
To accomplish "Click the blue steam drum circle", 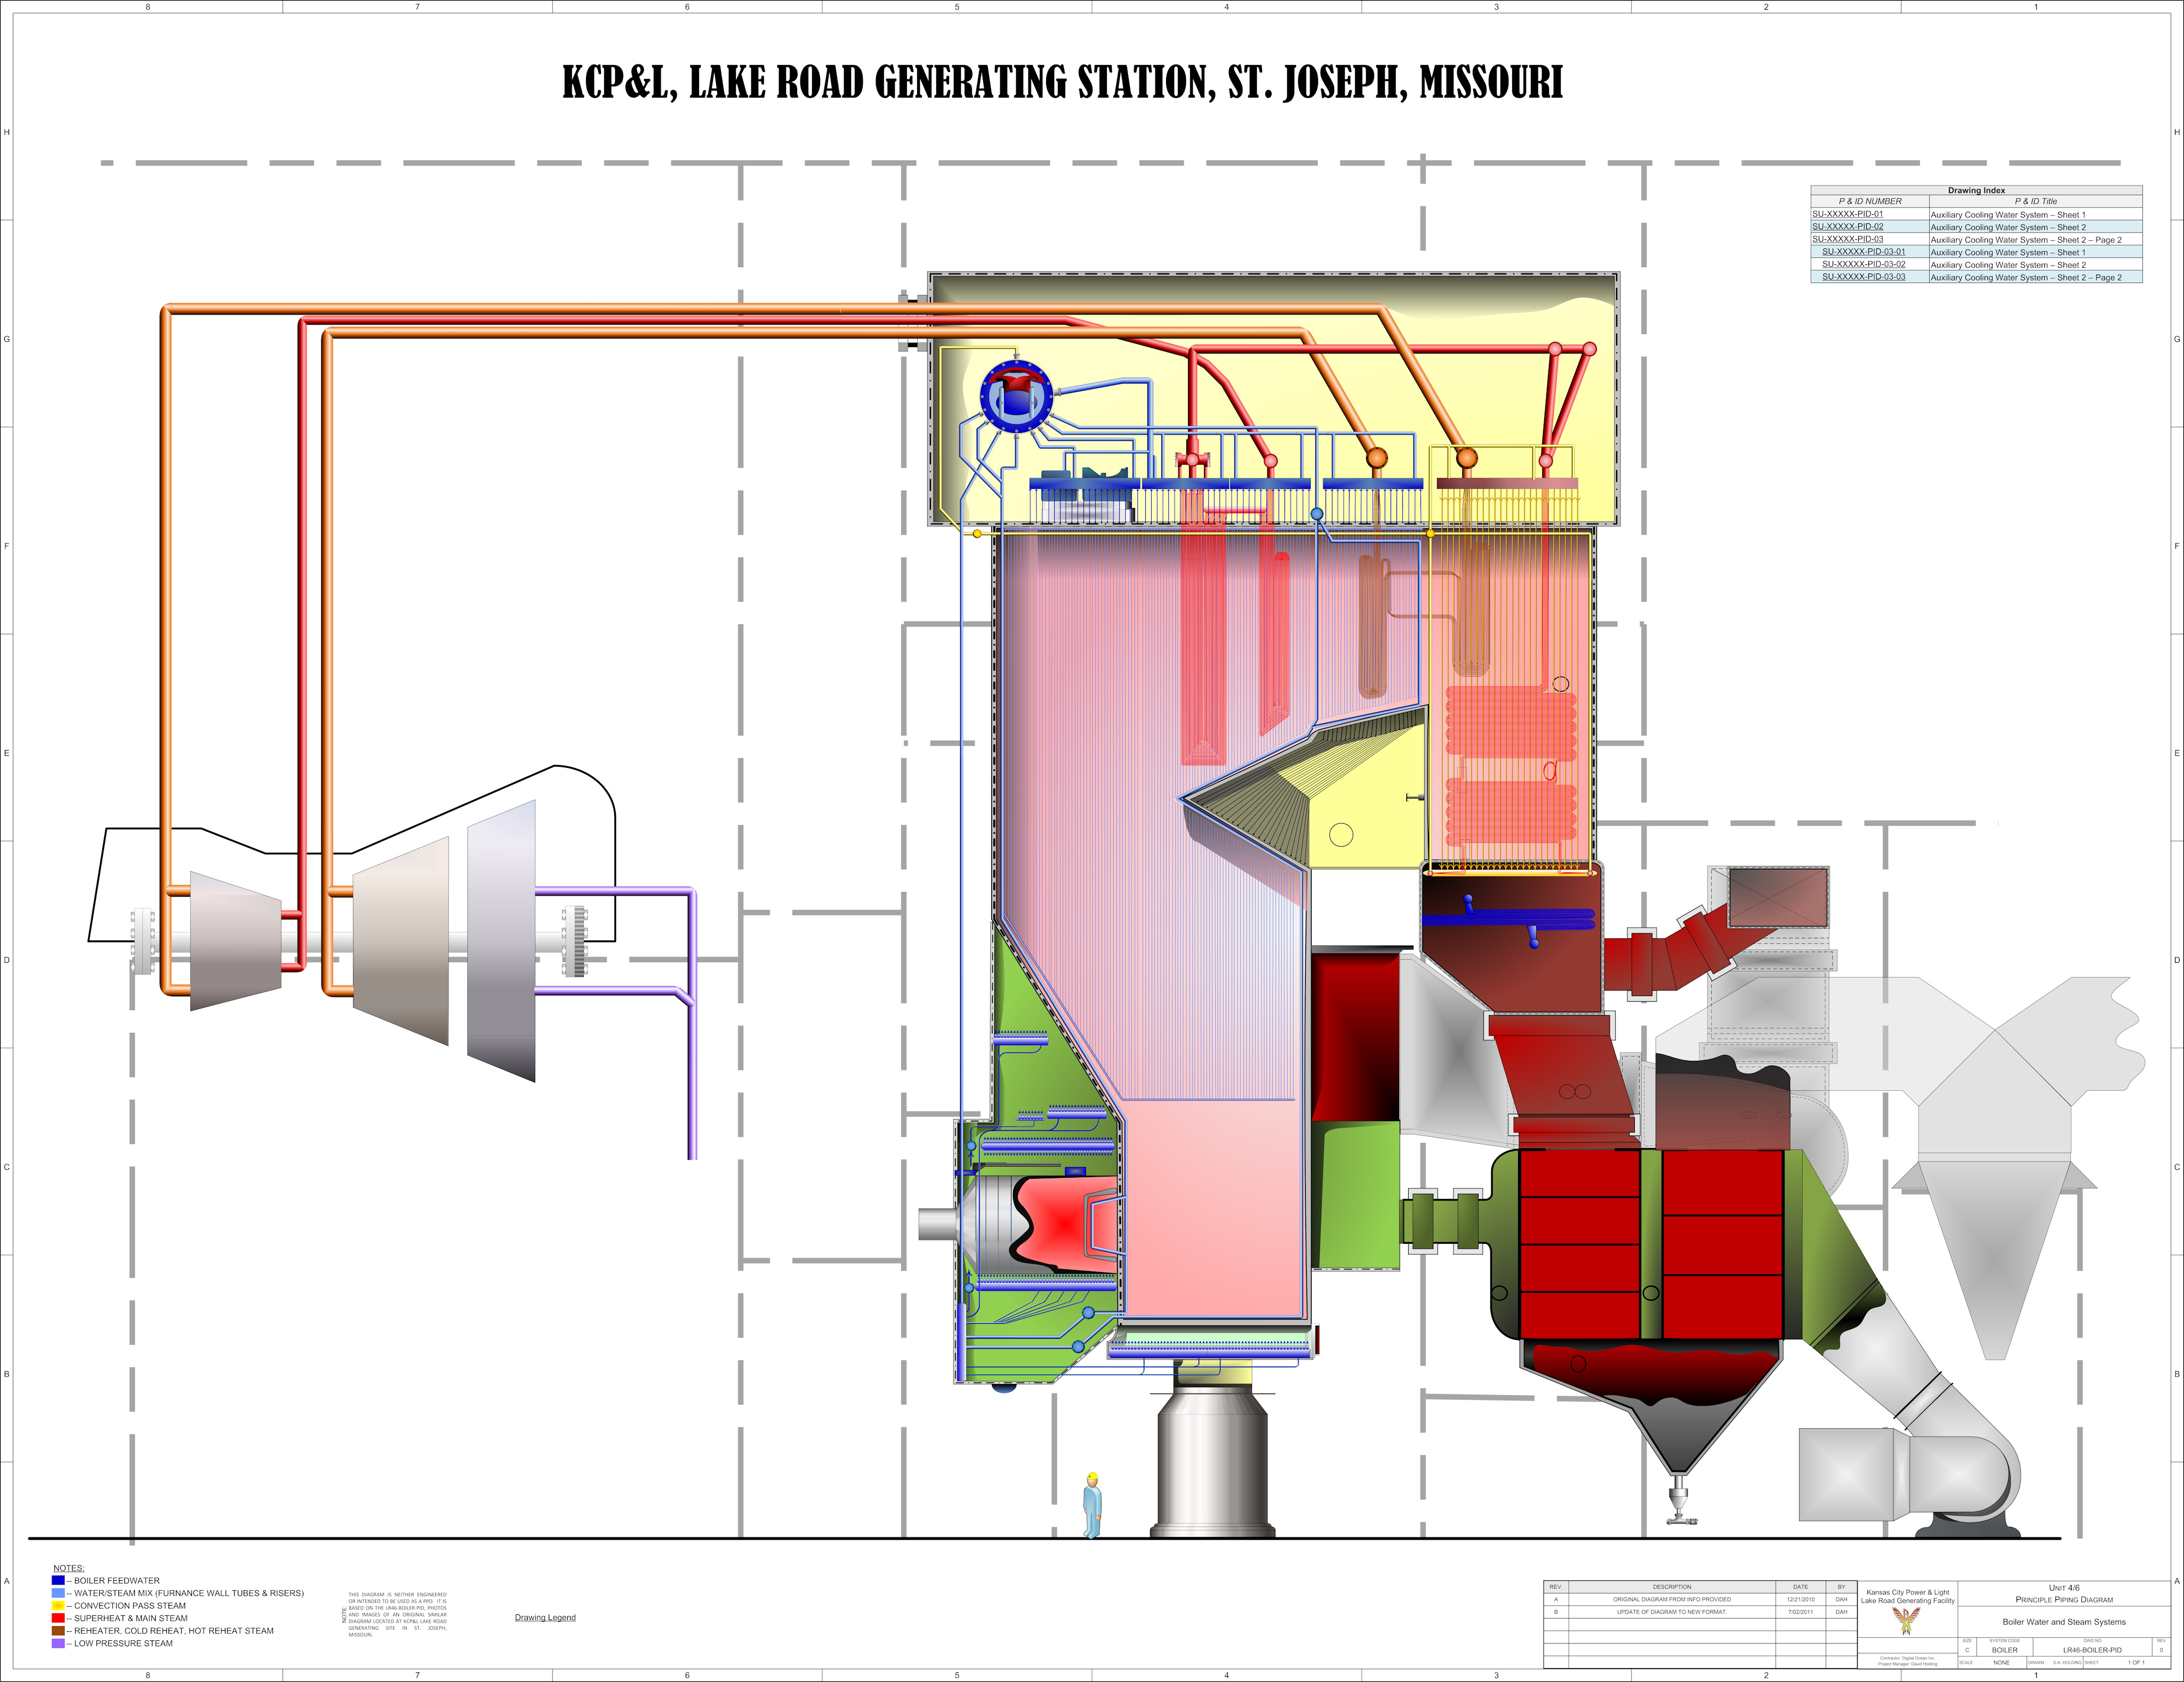I will tap(1016, 397).
